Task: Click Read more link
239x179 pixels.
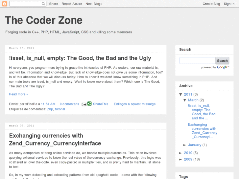Action: 18,94
